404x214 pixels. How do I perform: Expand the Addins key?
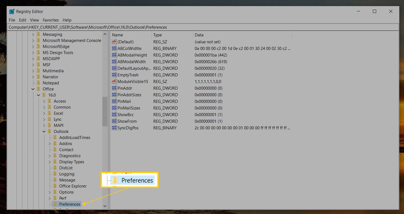coord(50,143)
